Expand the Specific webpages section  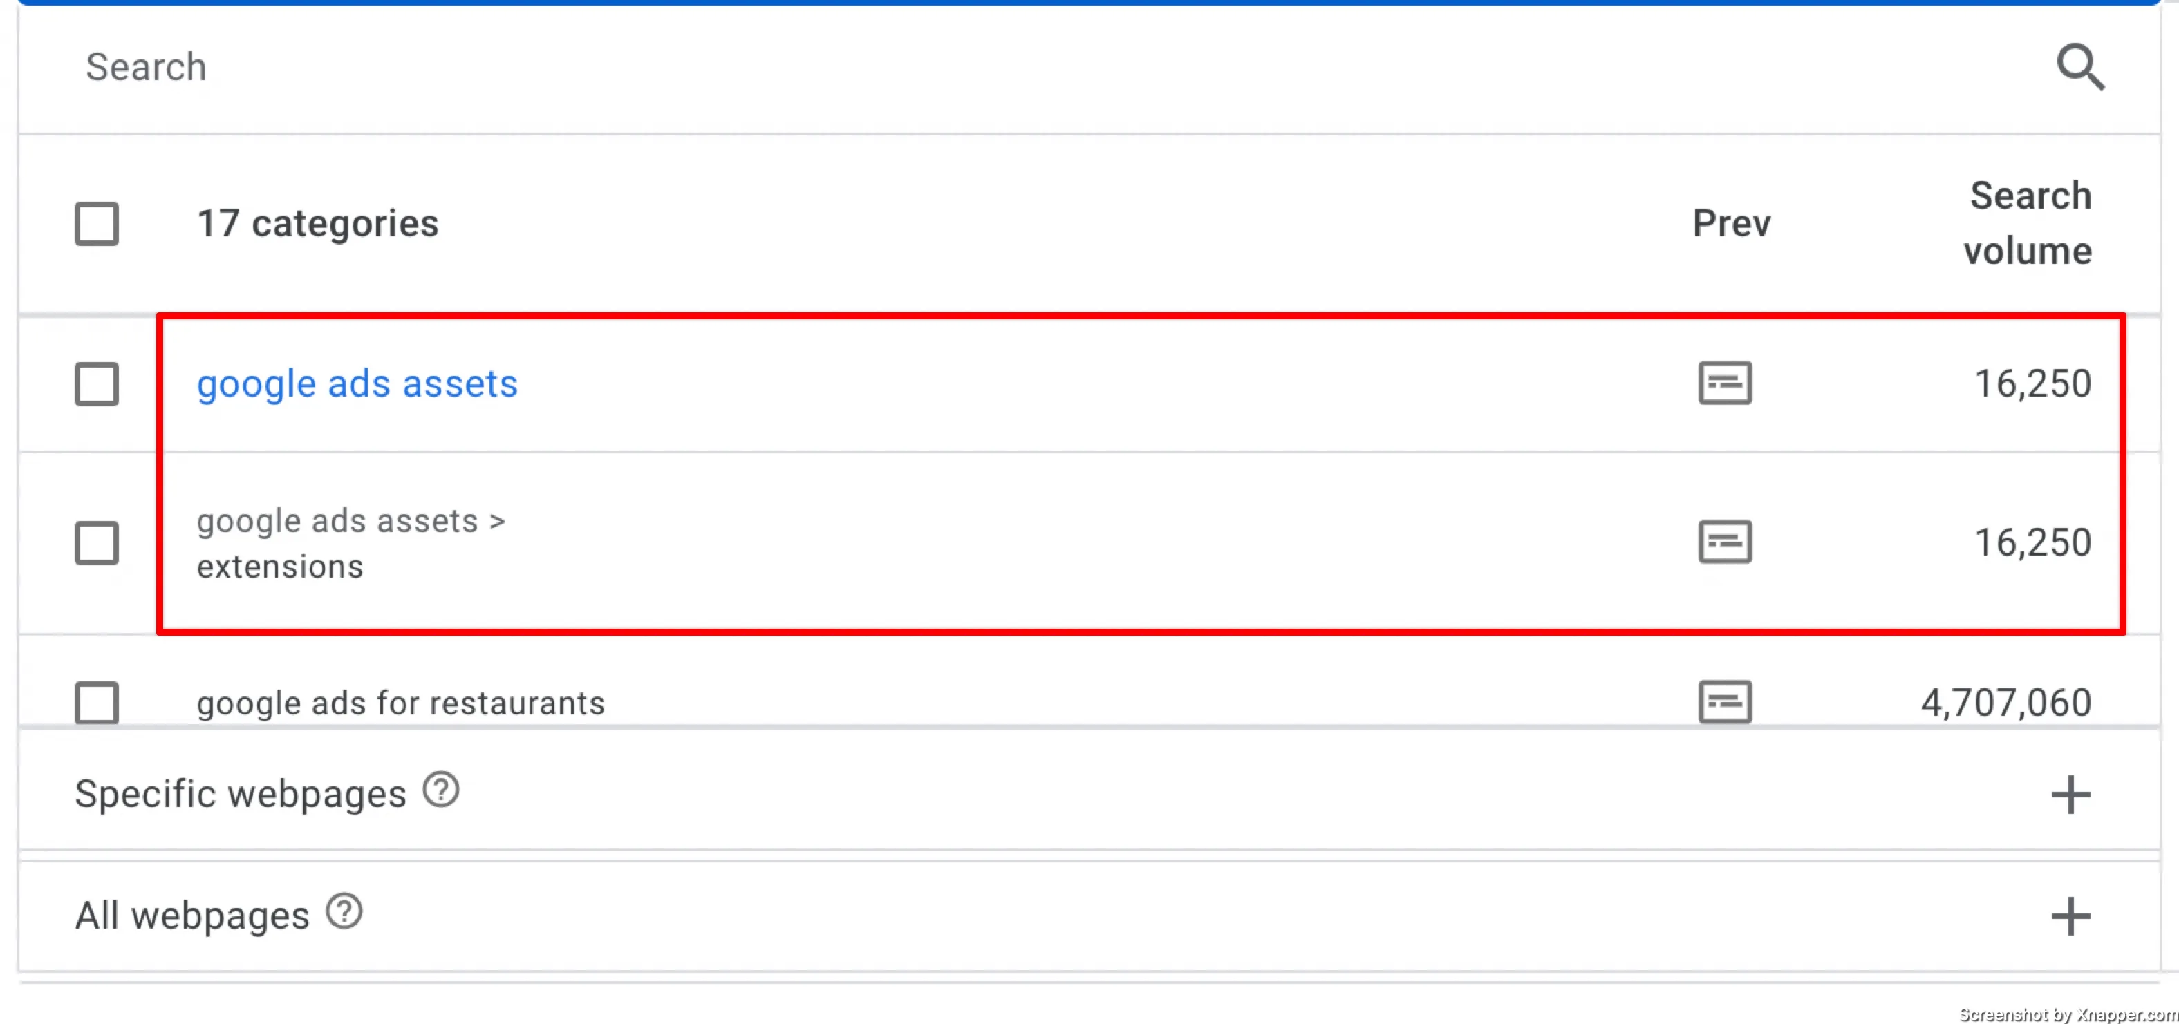1089,793
